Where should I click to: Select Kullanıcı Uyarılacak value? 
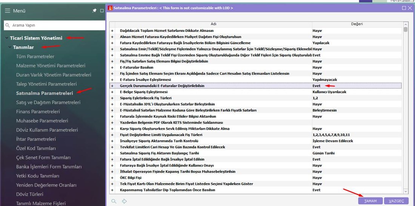coord(329,92)
